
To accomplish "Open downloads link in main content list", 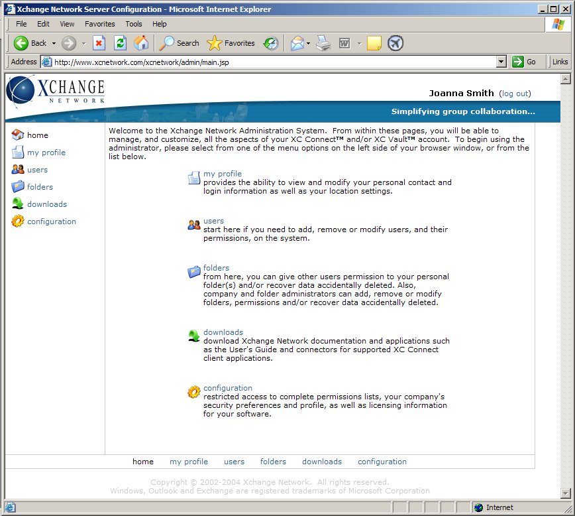I will click(223, 332).
